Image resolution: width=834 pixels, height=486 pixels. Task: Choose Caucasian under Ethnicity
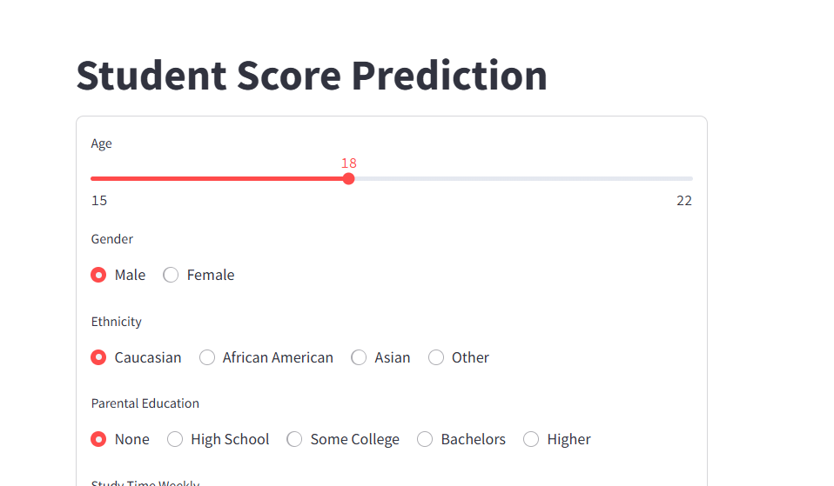[x=99, y=357]
